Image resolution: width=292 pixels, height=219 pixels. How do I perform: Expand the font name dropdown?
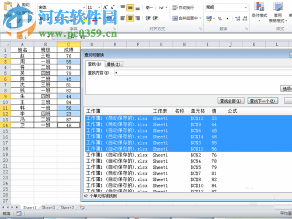pos(84,8)
